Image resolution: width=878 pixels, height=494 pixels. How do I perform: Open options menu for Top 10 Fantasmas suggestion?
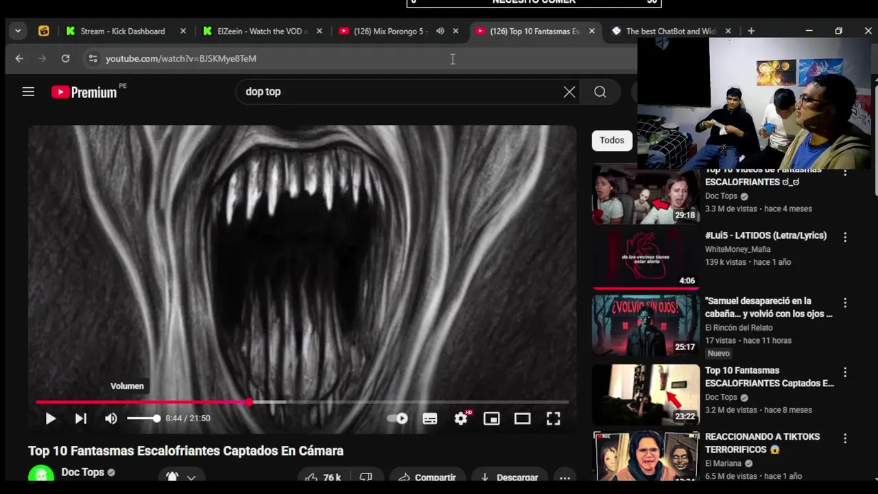click(845, 372)
